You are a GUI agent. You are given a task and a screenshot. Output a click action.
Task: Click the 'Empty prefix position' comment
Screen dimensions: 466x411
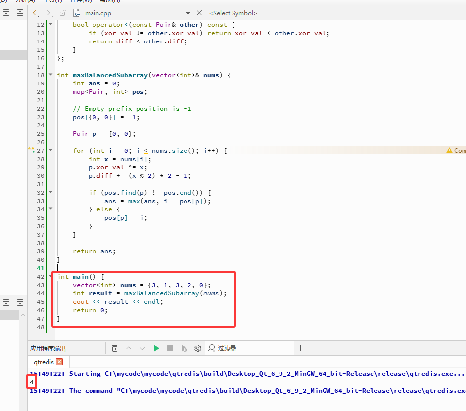pos(132,109)
